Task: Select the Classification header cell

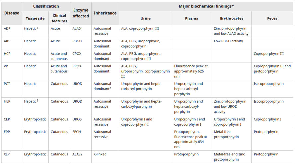Action: 46,6
